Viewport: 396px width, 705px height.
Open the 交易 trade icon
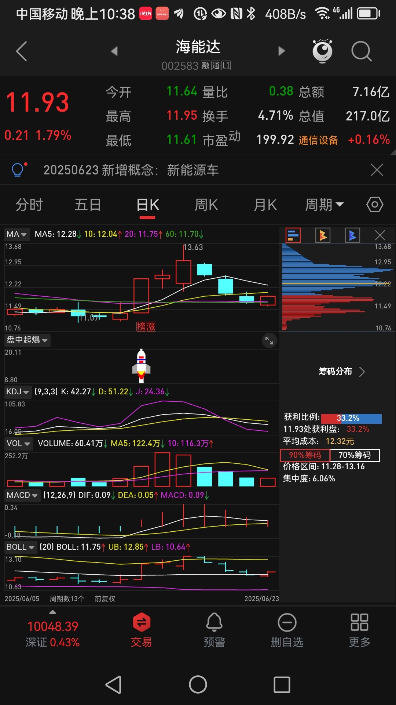142,630
